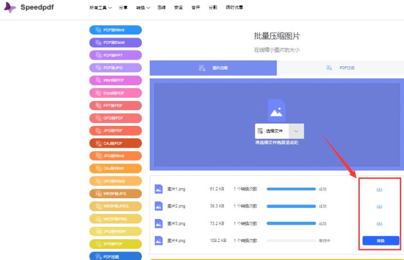Click the file icon of 图片1.png
Image resolution: width=404 pixels, height=260 pixels.
[158, 189]
